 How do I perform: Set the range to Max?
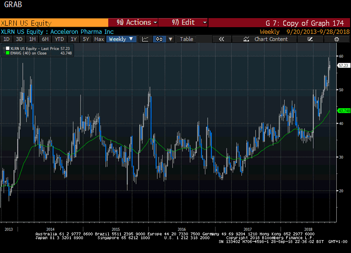pos(99,39)
